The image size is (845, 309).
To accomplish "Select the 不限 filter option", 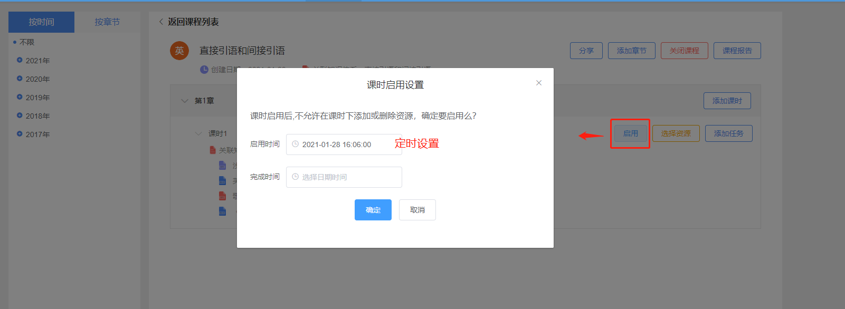I will 26,42.
